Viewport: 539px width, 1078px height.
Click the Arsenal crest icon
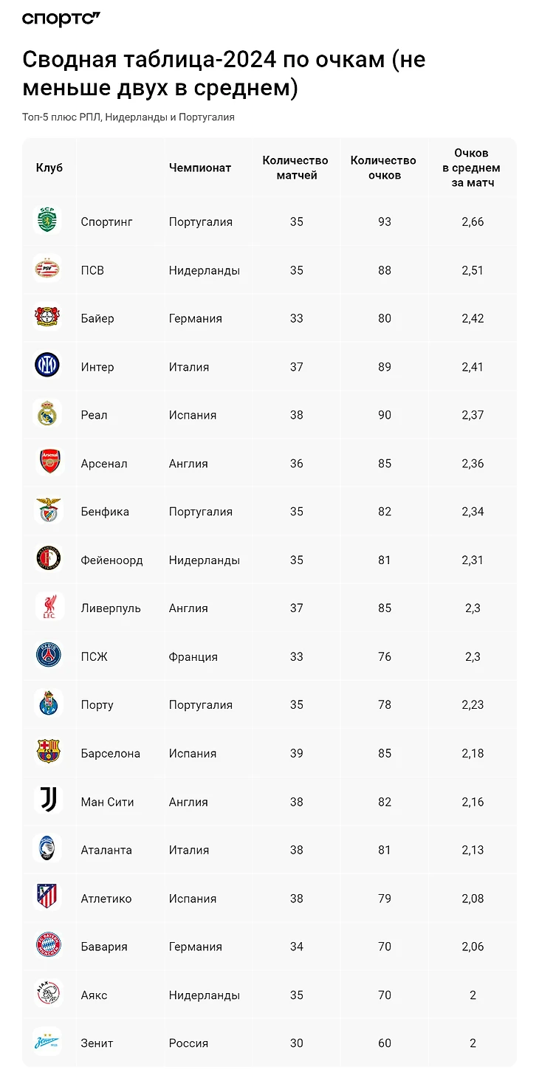(48, 463)
